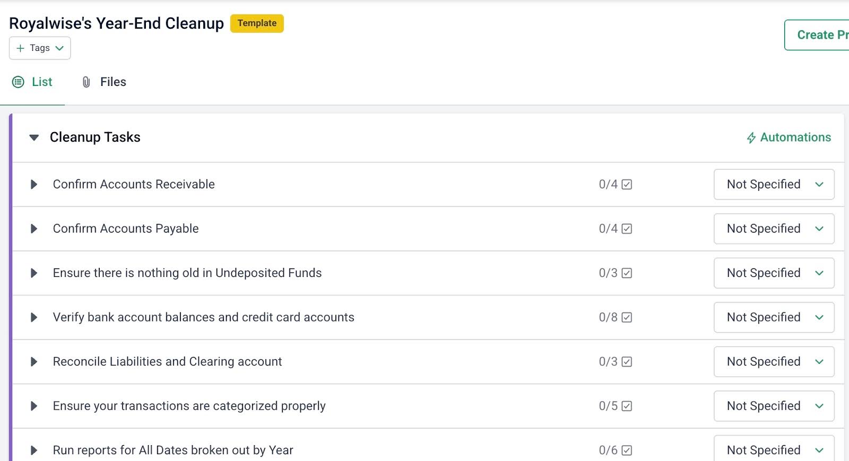Click the 0/6 subtask count
The height and width of the screenshot is (461, 849).
[x=608, y=450]
